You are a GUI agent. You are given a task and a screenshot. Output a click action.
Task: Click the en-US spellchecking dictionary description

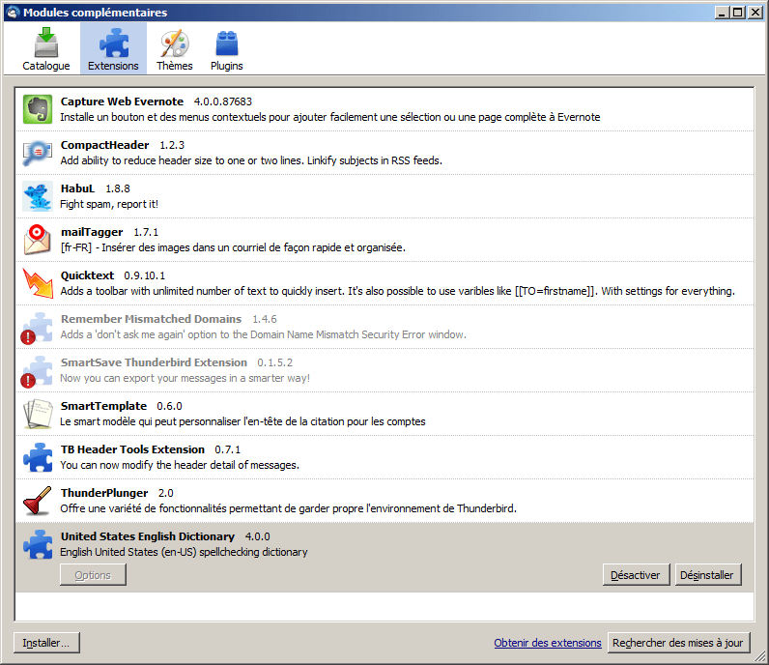click(x=184, y=552)
